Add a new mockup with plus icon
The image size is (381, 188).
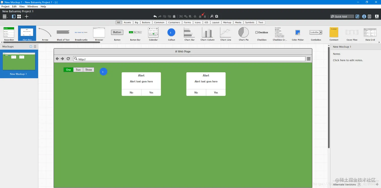pos(26,16)
